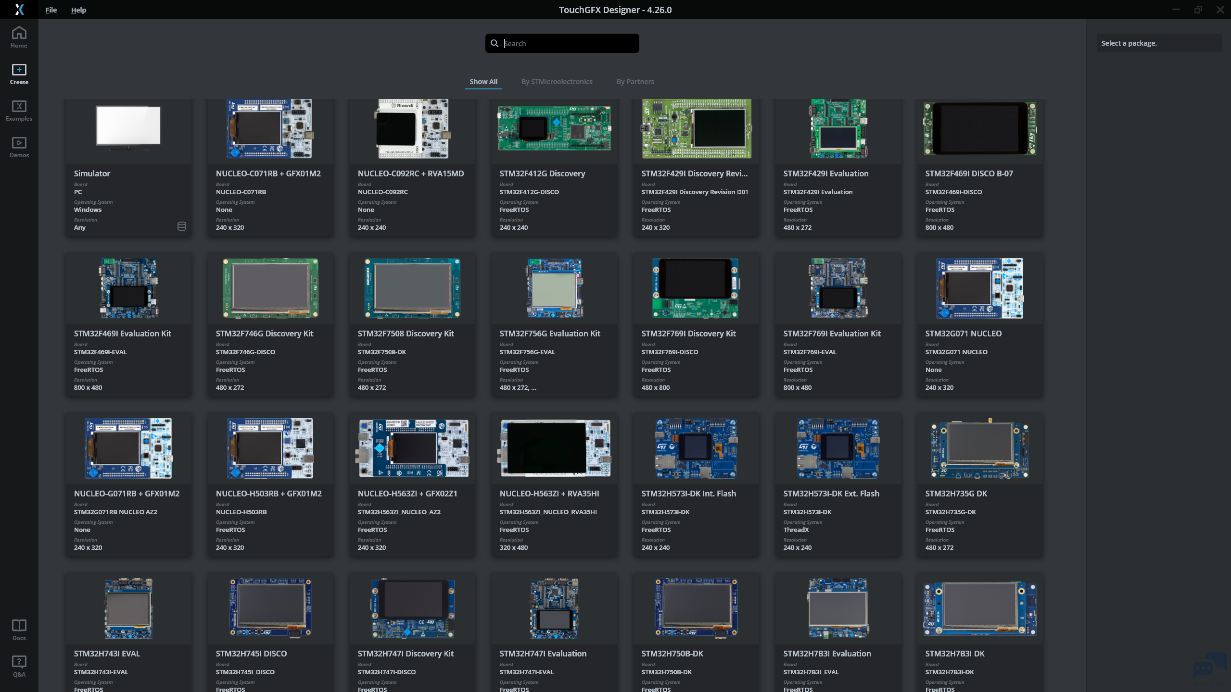Viewport: 1231px width, 692px height.
Task: Open the Docs page from sidebar
Action: pyautogui.click(x=19, y=630)
